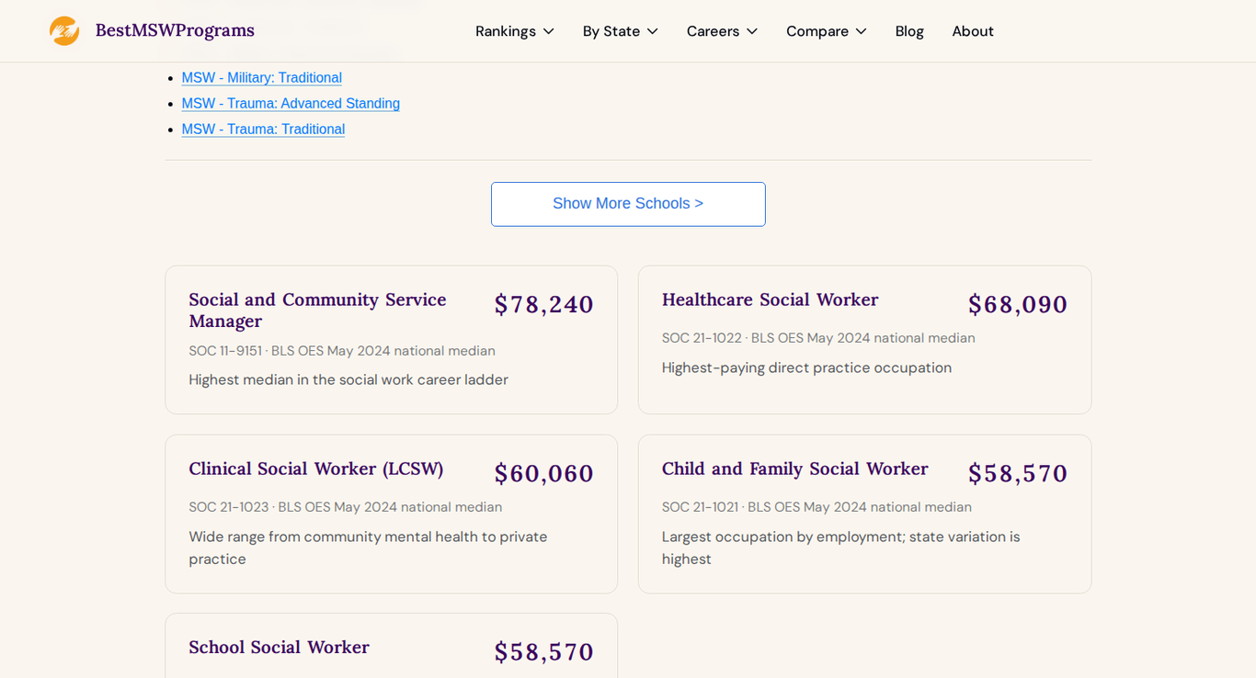Open MSW - Trauma: Traditional link

263,130
